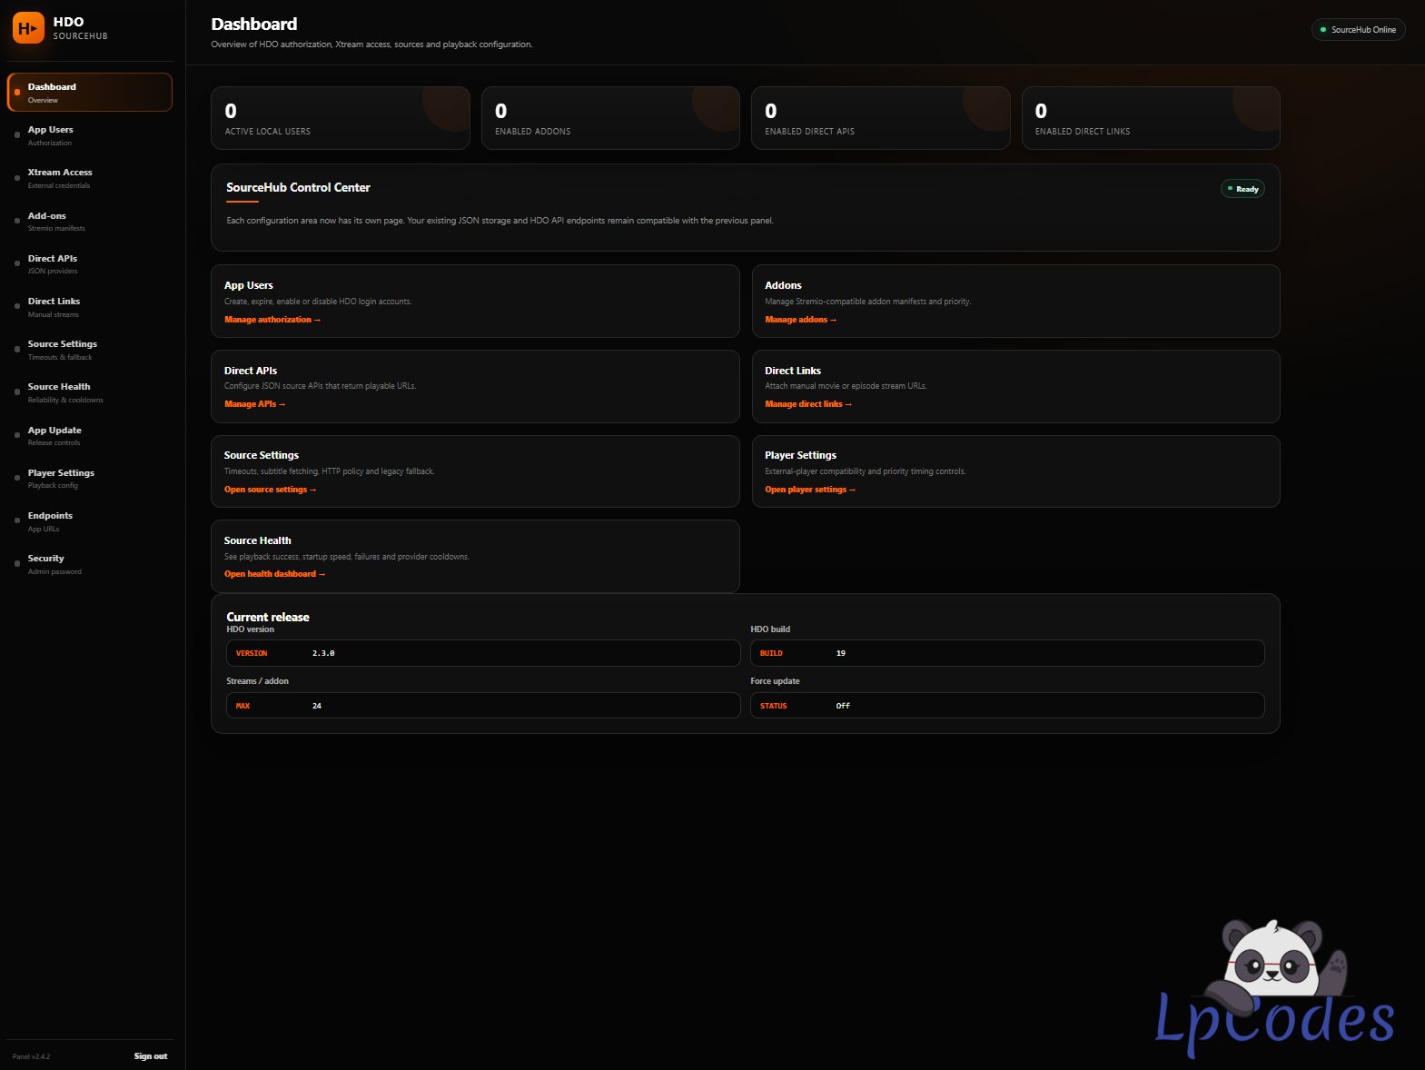
Task: Click the Manage authorization link
Action: pos(272,320)
